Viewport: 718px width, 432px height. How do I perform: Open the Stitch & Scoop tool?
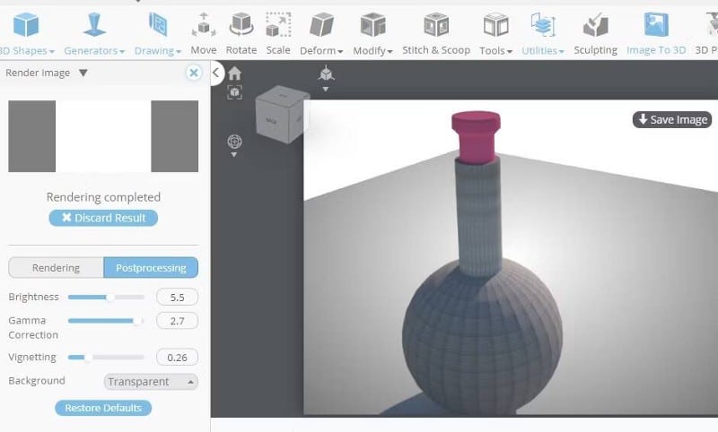pos(436,32)
